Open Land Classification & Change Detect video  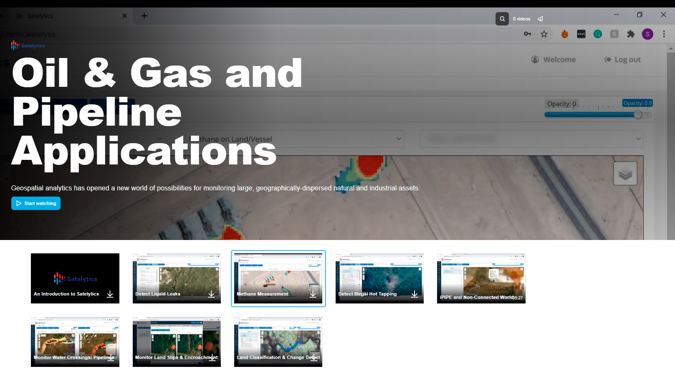278,341
